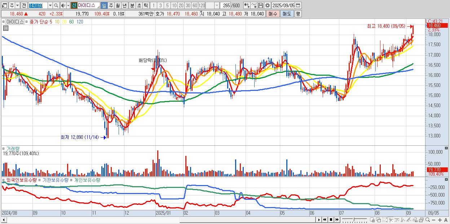The height and width of the screenshot is (224, 450).
Task: Click the left scroll arrow at bottom-left
Action: coord(4,220)
